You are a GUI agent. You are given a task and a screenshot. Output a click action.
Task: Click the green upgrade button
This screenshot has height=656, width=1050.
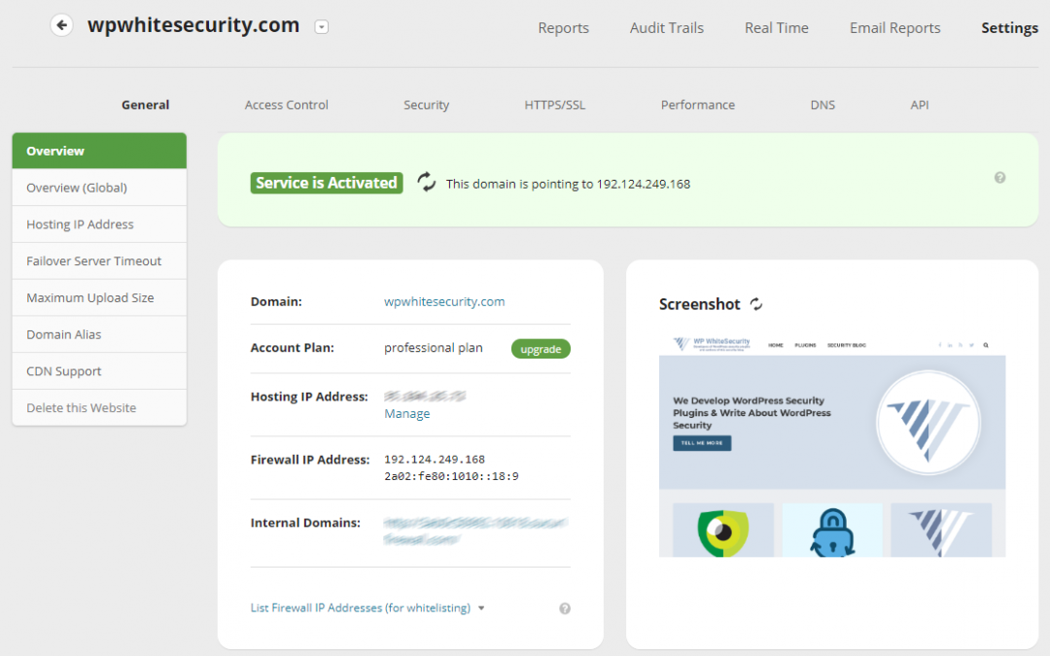click(x=541, y=349)
